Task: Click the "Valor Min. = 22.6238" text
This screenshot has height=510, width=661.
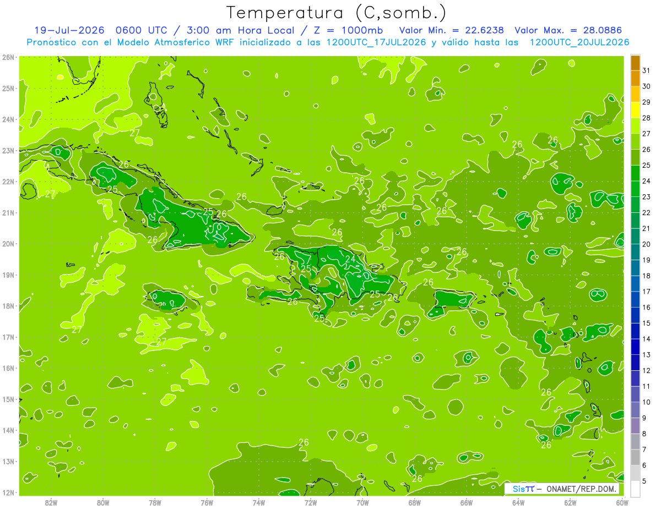Action: pos(452,30)
